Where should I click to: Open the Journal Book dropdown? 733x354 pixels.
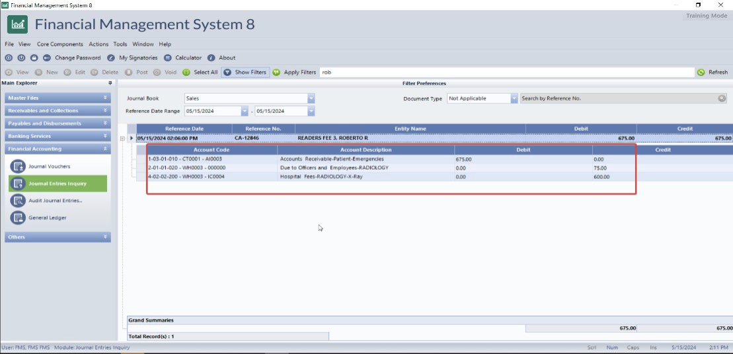pyautogui.click(x=311, y=98)
